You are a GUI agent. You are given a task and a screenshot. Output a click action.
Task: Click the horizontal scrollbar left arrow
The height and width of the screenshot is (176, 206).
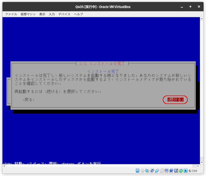point(4,166)
